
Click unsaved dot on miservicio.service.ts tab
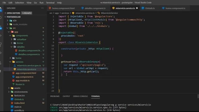tap(137, 8)
